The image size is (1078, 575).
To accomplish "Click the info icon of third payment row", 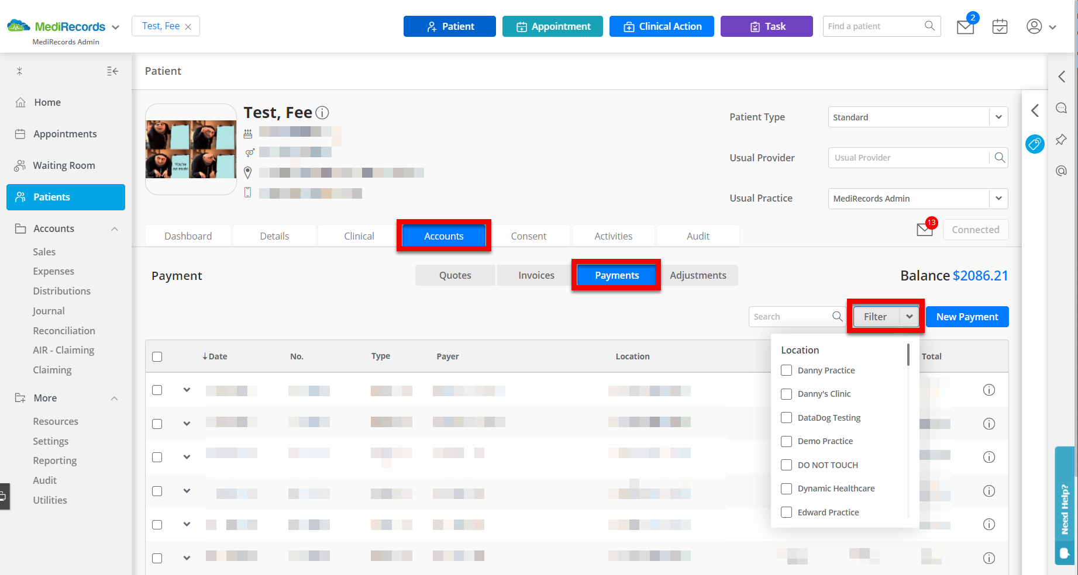I will (x=989, y=457).
